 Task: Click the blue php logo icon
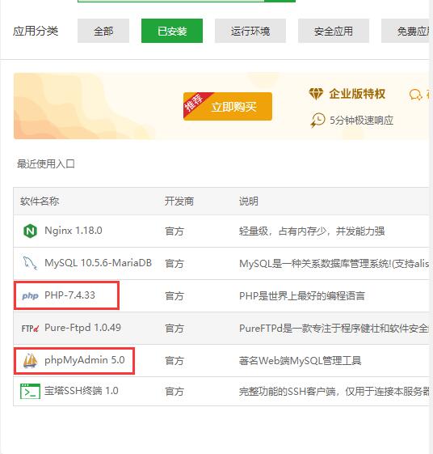[30, 295]
